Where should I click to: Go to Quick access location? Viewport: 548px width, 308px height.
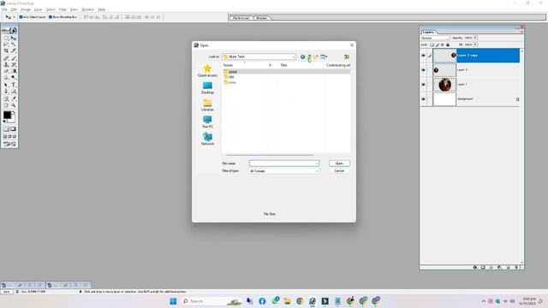pyautogui.click(x=207, y=71)
